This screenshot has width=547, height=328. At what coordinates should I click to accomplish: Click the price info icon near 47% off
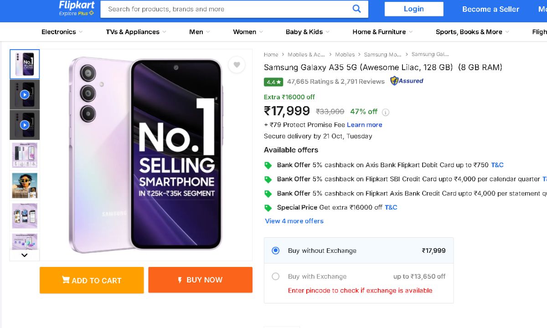(386, 112)
